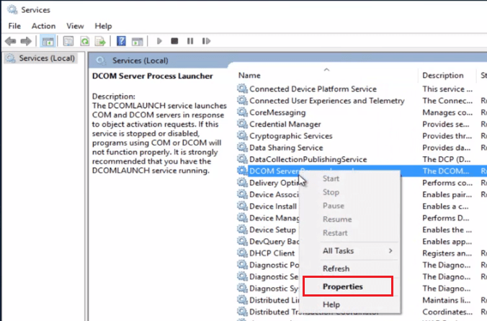Image resolution: width=487 pixels, height=321 pixels.
Task: Select the DataCollectionPublishingService row
Action: tap(308, 159)
